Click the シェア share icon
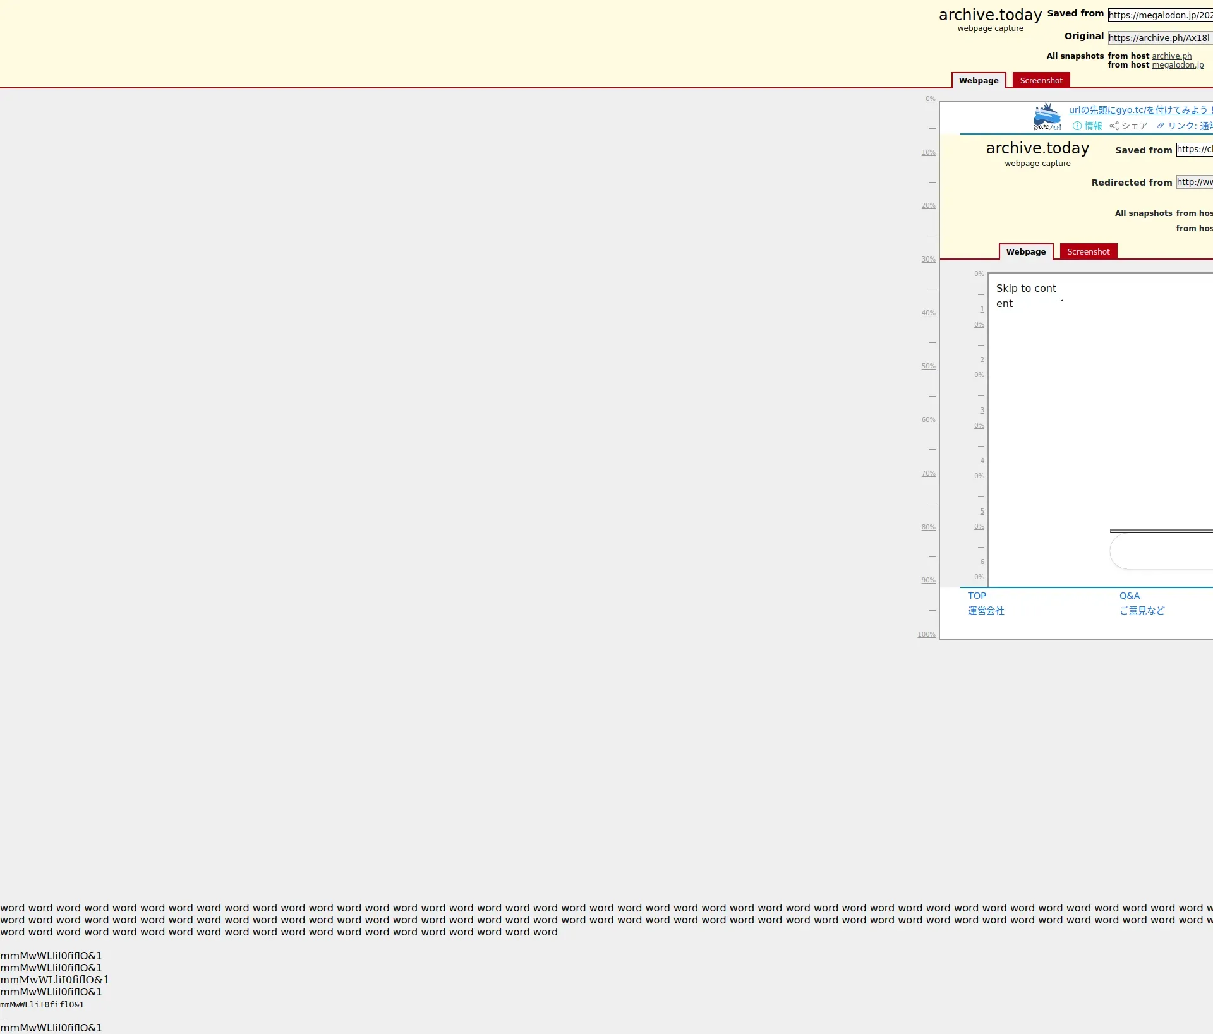 [1114, 126]
